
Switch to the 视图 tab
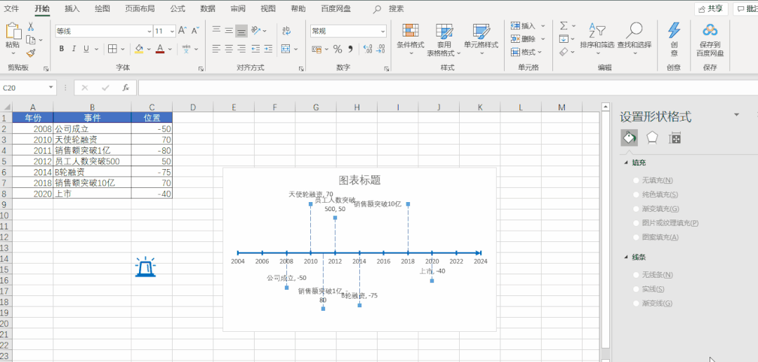(x=268, y=8)
